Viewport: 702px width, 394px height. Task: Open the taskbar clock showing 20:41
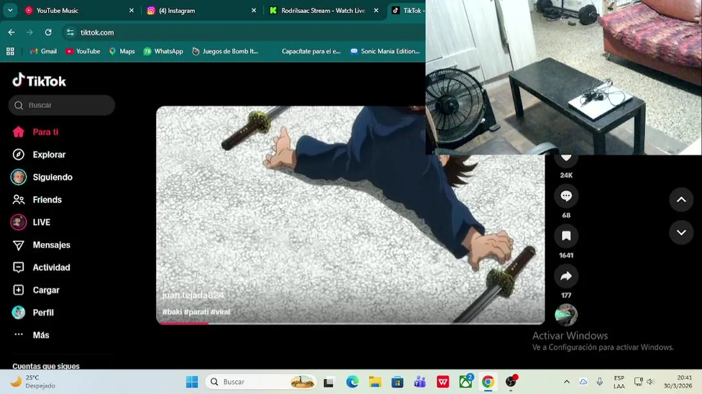point(677,381)
